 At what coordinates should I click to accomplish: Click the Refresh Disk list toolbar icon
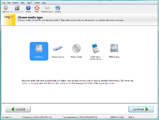[x=17, y=8]
